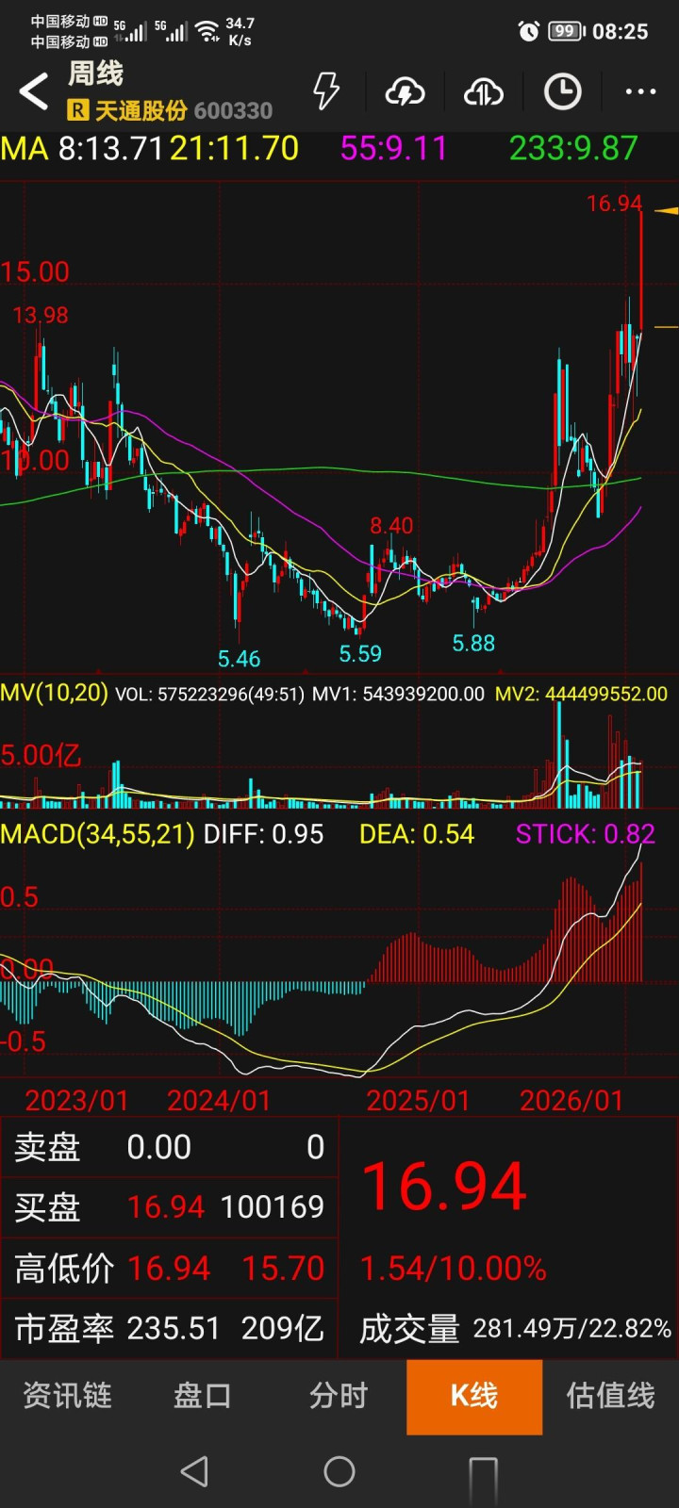Viewport: 679px width, 1508px height.
Task: Open the clock history icon
Action: [x=562, y=91]
